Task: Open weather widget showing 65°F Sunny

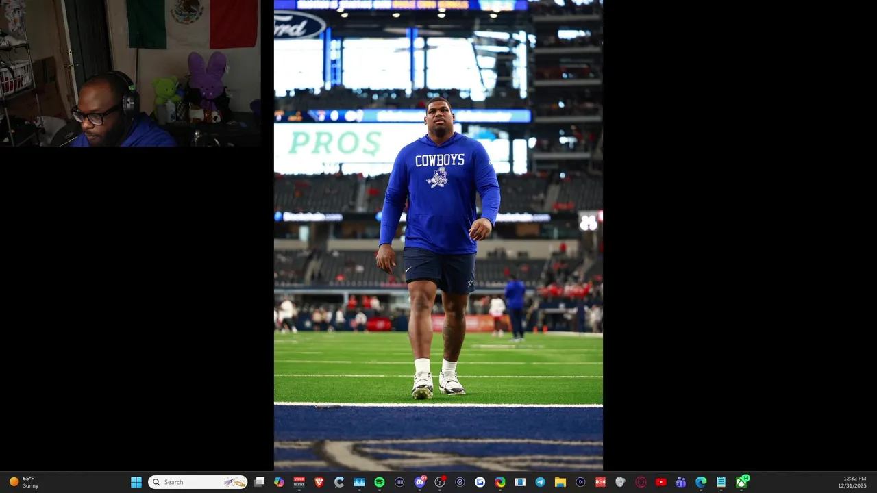Action: pyautogui.click(x=23, y=482)
